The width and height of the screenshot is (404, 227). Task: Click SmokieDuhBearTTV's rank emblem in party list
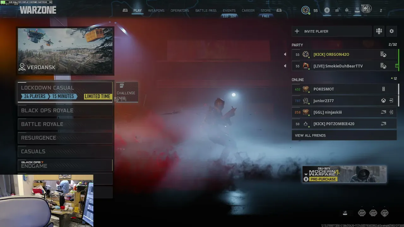pos(306,66)
